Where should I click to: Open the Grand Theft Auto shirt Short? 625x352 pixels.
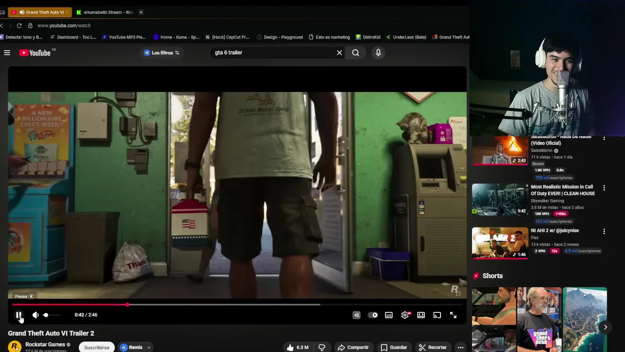point(539,319)
